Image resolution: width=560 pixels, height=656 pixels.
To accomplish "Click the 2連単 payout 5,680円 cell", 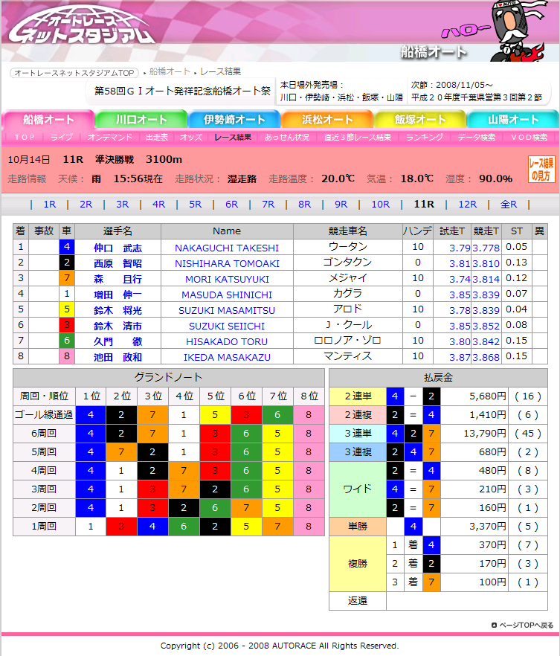I will tap(474, 396).
